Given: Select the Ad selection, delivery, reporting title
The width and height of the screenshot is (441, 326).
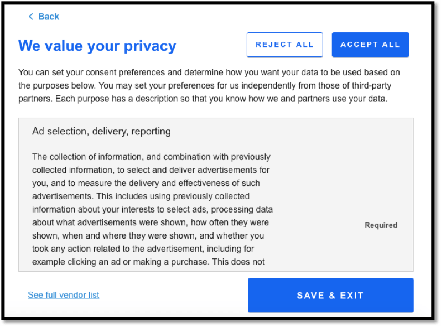Looking at the screenshot, I should [101, 131].
